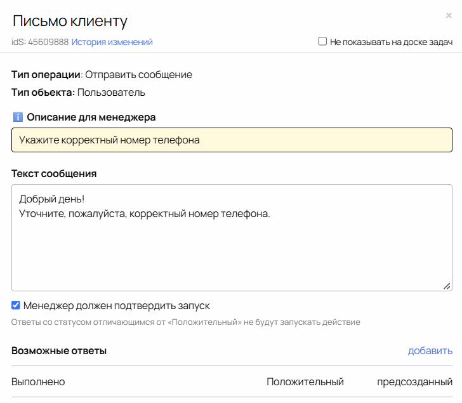Click the Отправить сообщение operation type text
462x403 pixels.
pyautogui.click(x=138, y=75)
